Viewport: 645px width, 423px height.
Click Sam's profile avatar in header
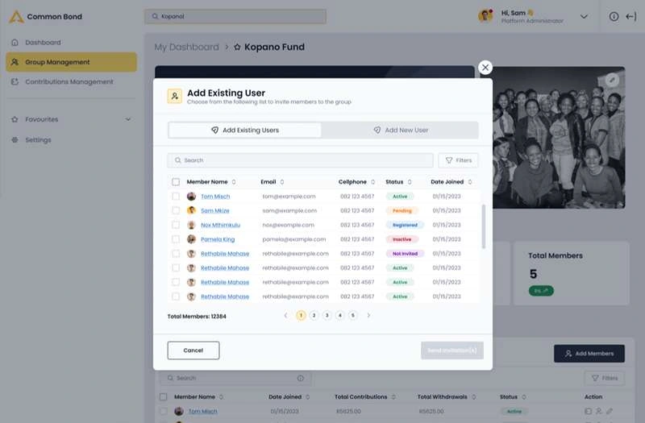pos(486,16)
